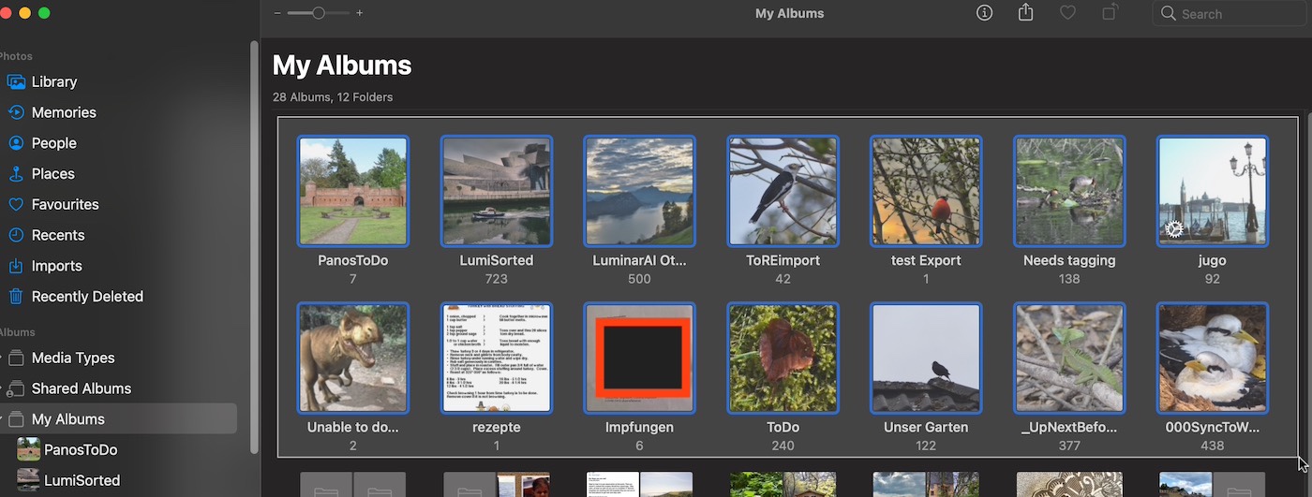Collapse the My Albums sidebar section

(x=2, y=419)
